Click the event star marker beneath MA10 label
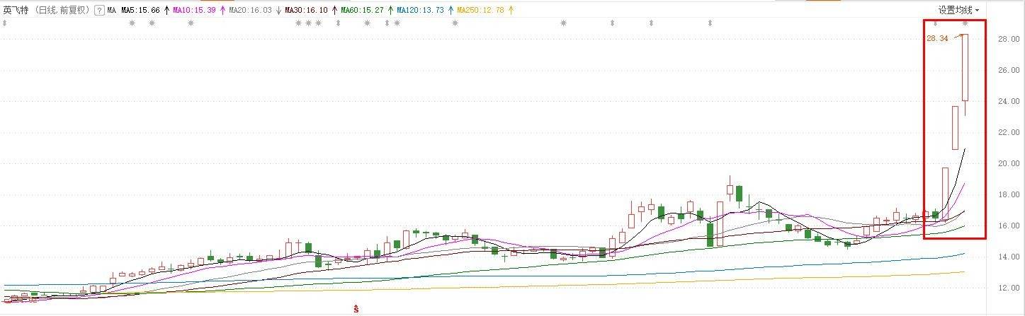 pos(190,23)
